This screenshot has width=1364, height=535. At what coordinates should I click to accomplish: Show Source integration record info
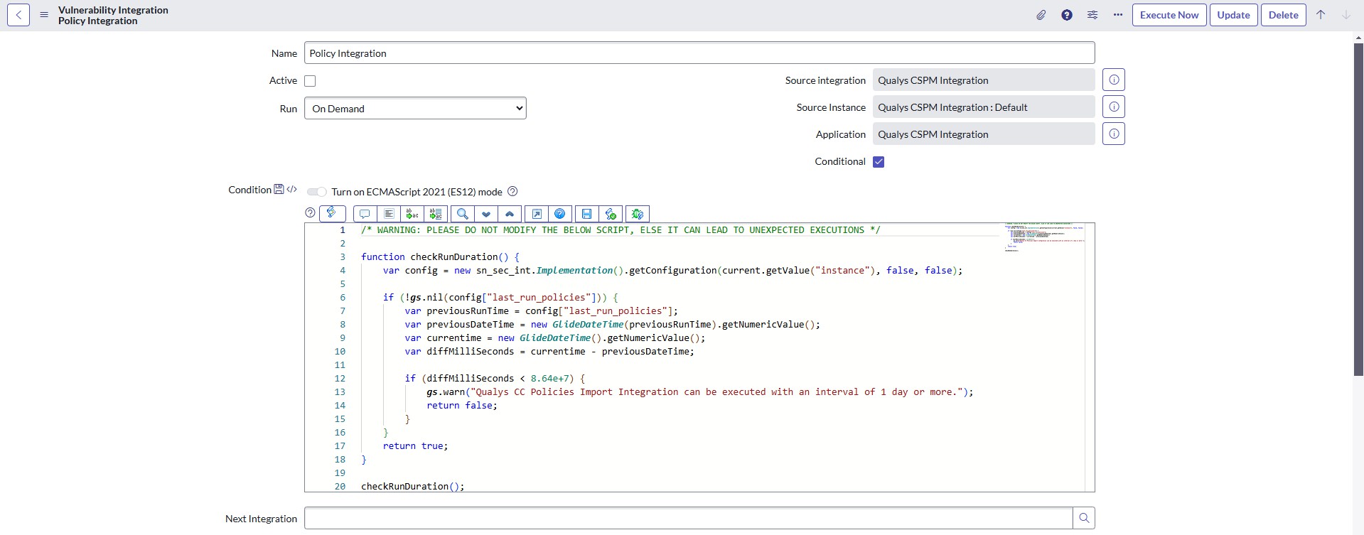coord(1114,80)
